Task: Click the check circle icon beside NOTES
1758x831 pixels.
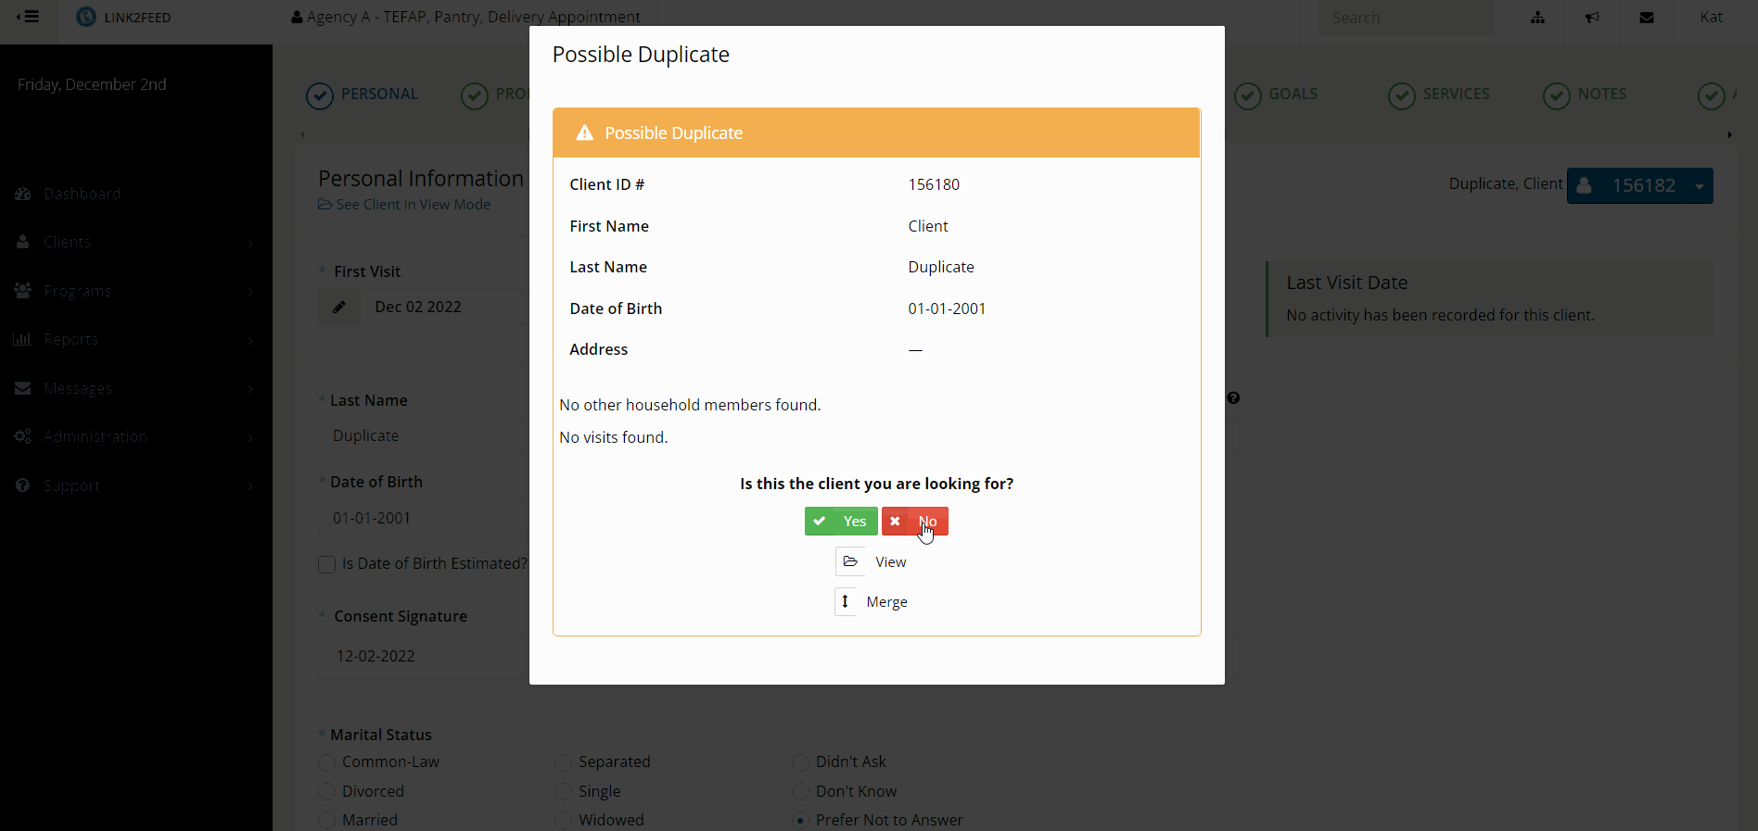Action: (x=1557, y=96)
